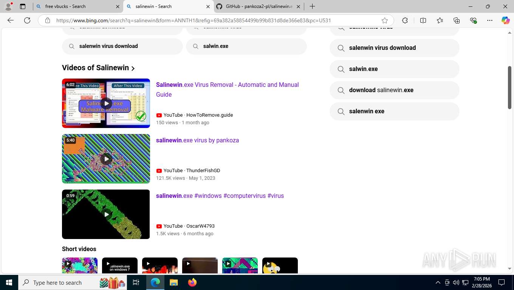
Task: Open the tab actions menu icon
Action: pos(23,6)
